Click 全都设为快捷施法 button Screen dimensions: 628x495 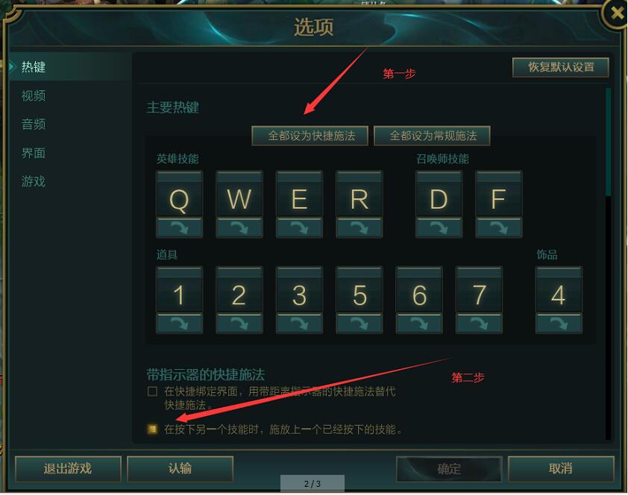click(x=310, y=136)
